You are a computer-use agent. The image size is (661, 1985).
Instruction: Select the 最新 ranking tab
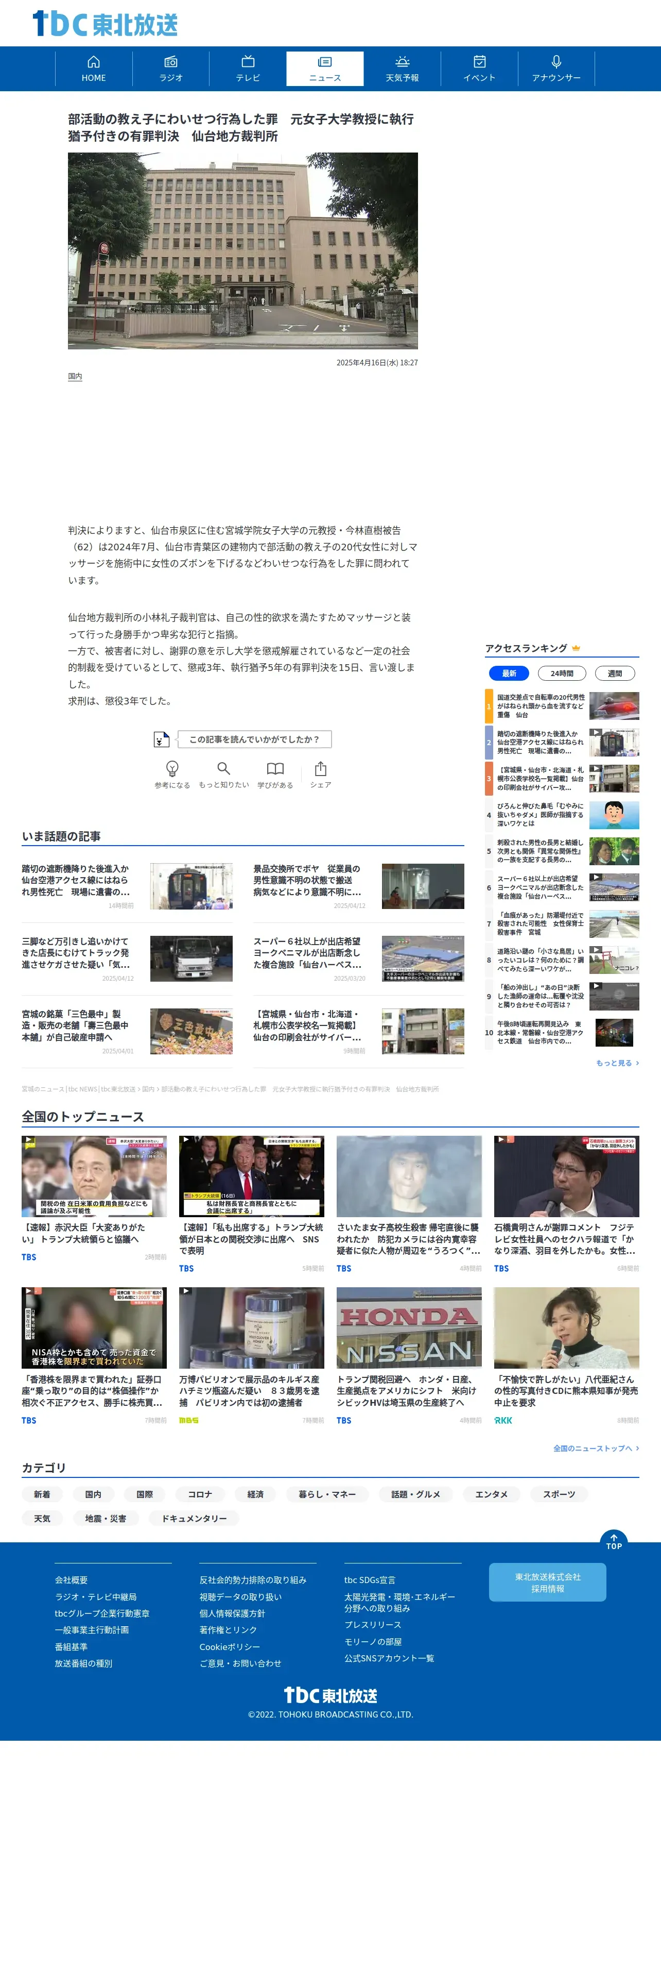[509, 674]
